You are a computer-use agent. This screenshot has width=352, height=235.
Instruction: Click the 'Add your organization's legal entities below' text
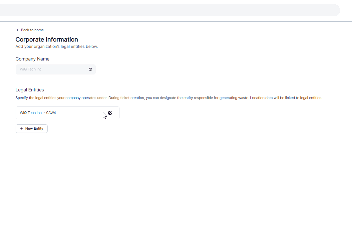tap(57, 47)
